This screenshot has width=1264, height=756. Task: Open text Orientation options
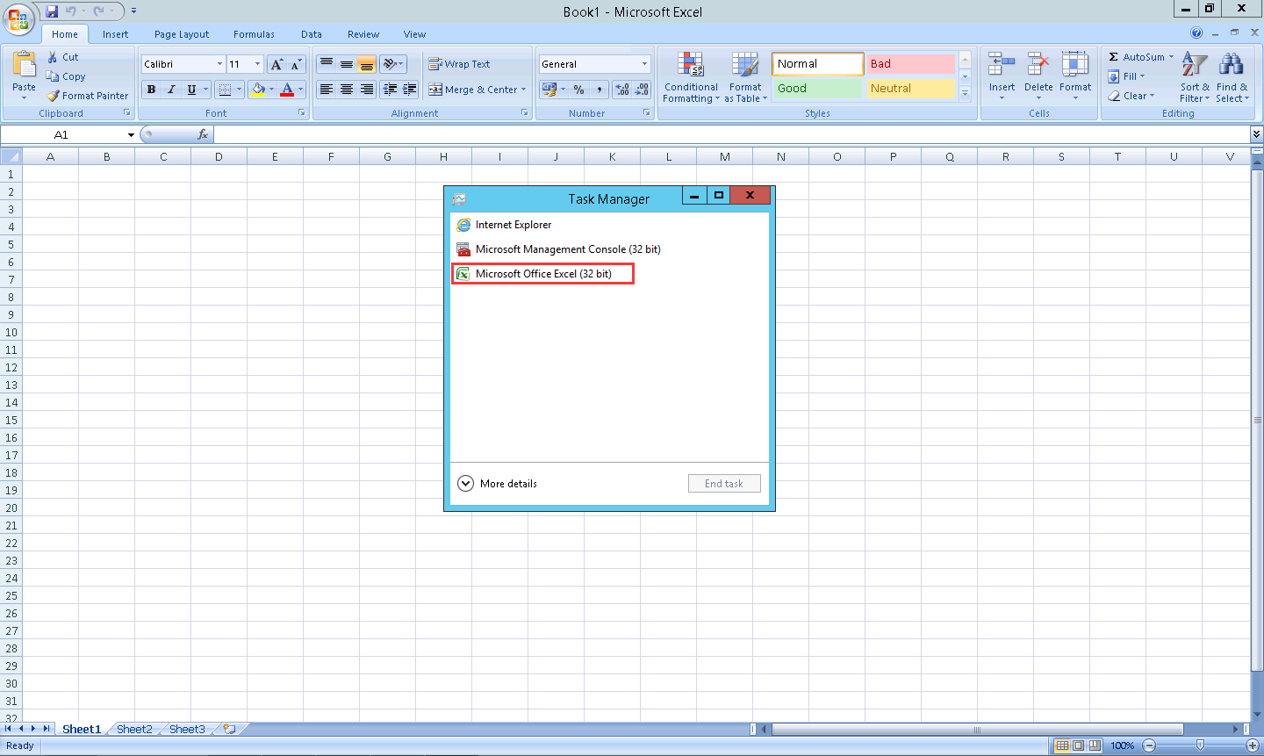tap(393, 64)
